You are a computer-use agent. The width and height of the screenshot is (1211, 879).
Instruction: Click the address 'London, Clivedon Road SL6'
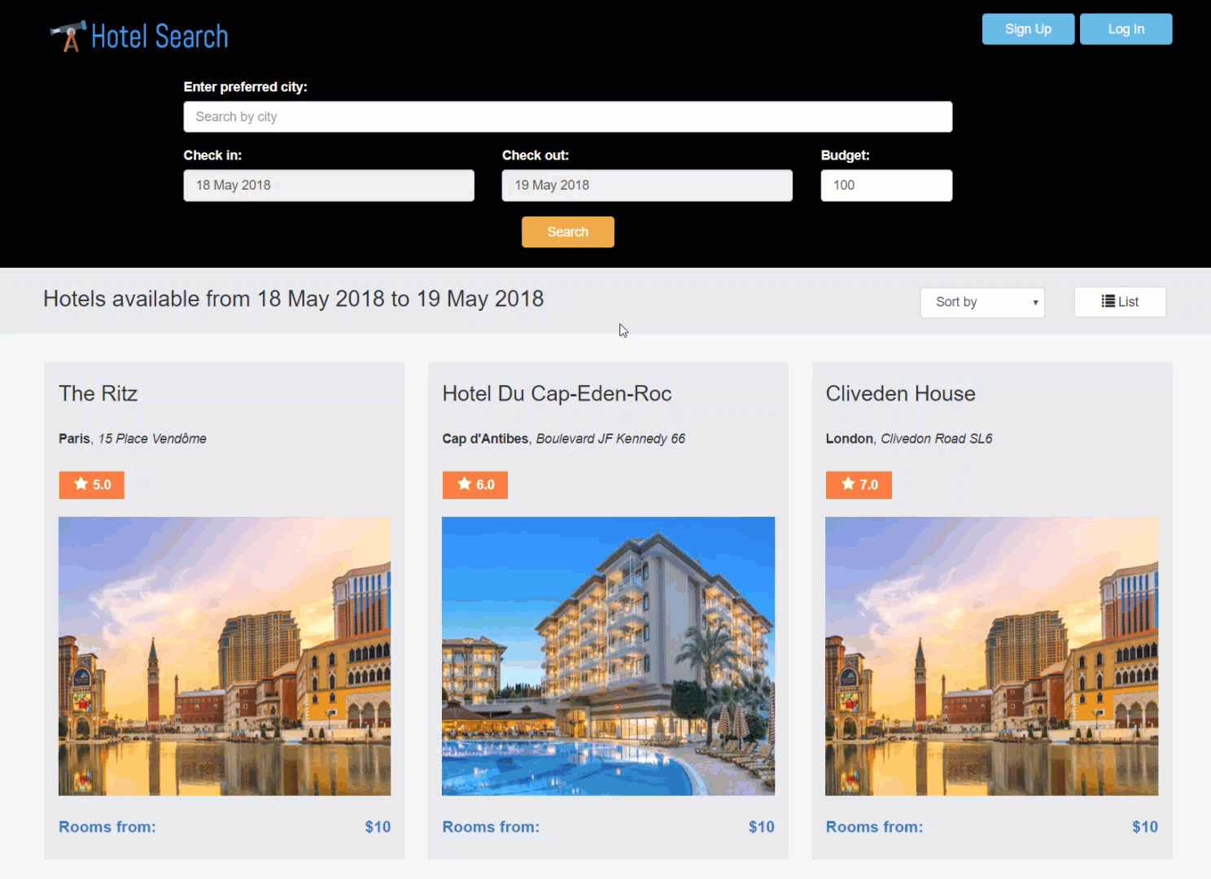909,439
